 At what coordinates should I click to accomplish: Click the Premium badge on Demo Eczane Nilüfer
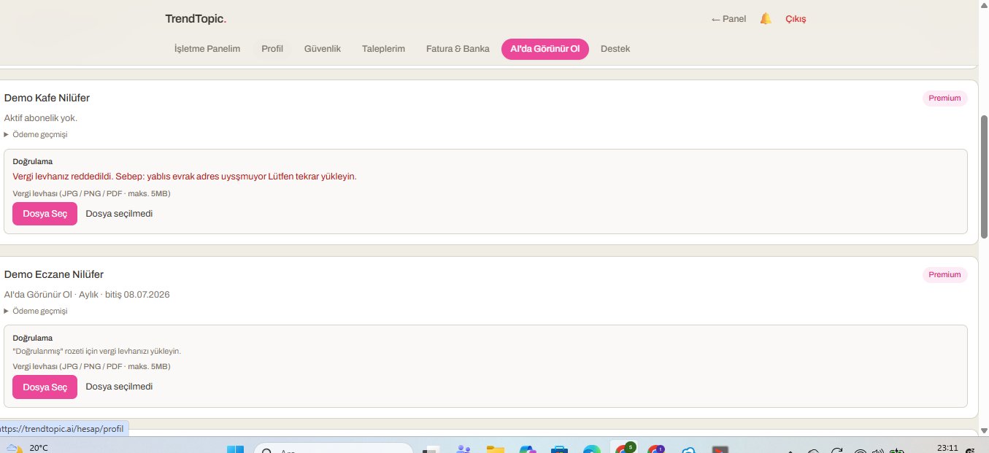coord(945,274)
